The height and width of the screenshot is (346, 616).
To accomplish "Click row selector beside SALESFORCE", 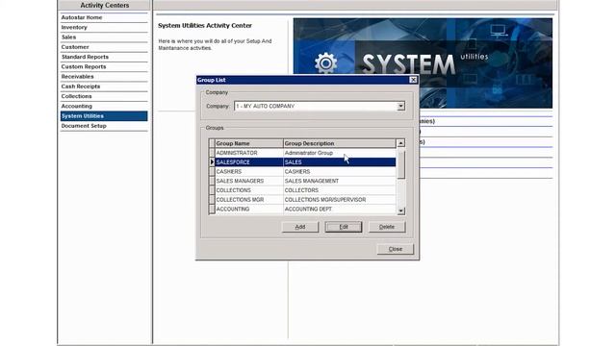I will 212,162.
